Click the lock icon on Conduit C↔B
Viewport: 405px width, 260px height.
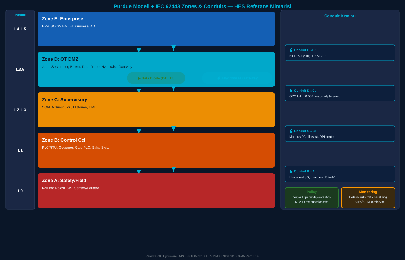click(291, 131)
